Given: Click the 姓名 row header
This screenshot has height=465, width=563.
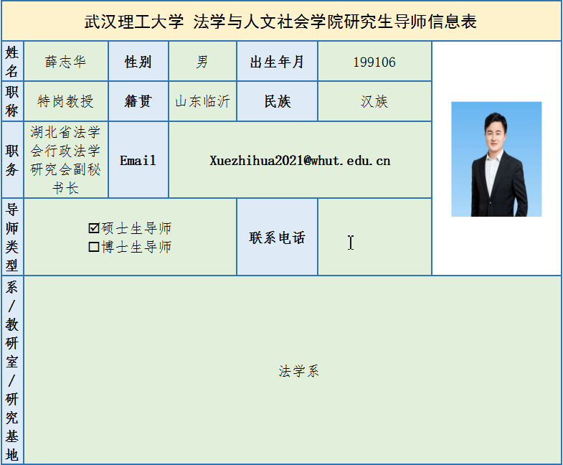Looking at the screenshot, I should tap(13, 62).
